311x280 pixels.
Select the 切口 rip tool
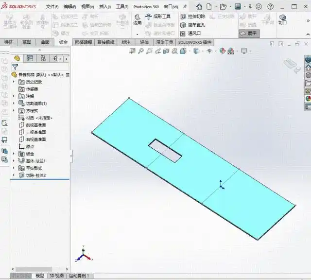[x=282, y=19]
